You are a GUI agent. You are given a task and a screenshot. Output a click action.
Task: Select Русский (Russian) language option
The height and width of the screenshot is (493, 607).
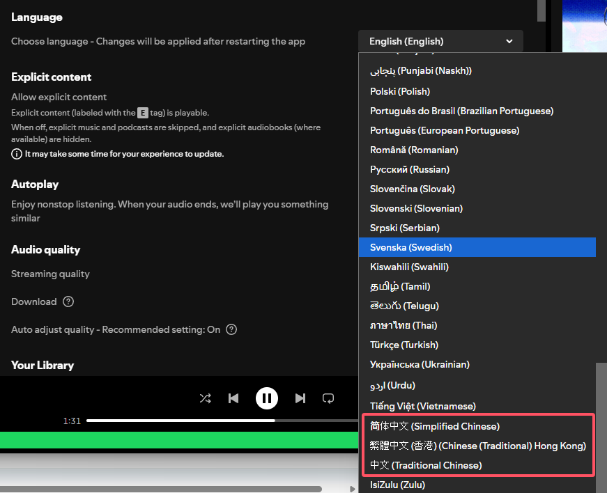(x=410, y=169)
